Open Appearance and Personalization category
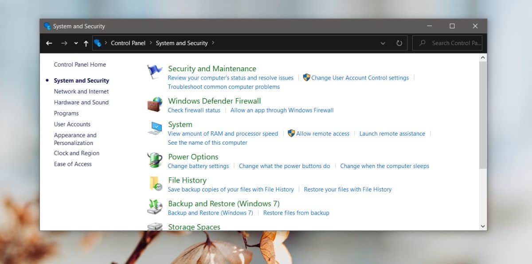This screenshot has width=532, height=264. (75, 139)
